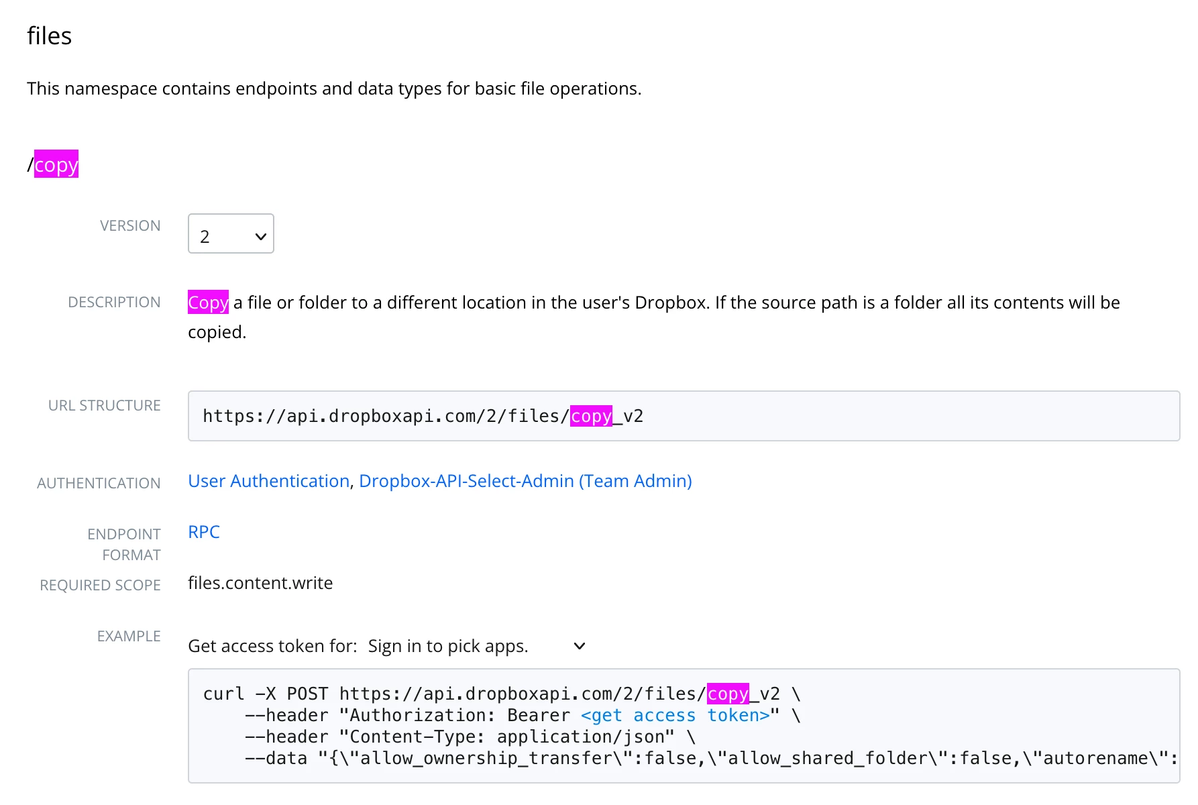Viewport: 1198px width, 805px height.
Task: Click the highlighted 'Copy' word in description
Action: [x=208, y=303]
